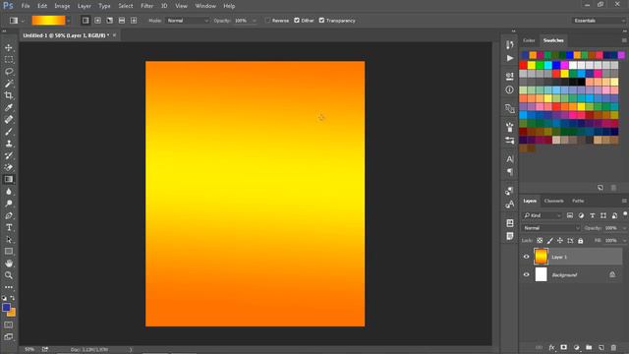
Task: Open the layer Fill dropdown arrow
Action: (624, 240)
